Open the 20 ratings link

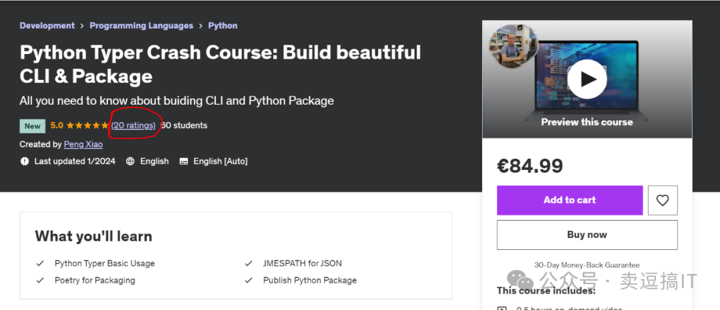(133, 125)
